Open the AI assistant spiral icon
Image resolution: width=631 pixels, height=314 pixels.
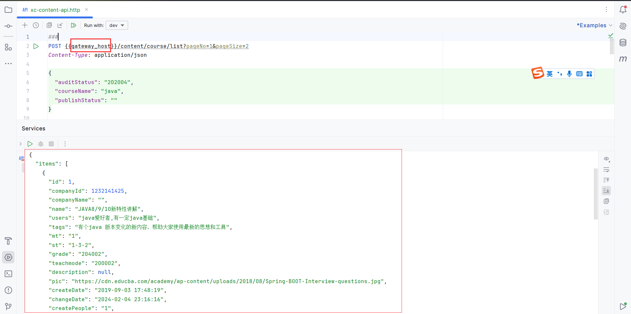(623, 26)
